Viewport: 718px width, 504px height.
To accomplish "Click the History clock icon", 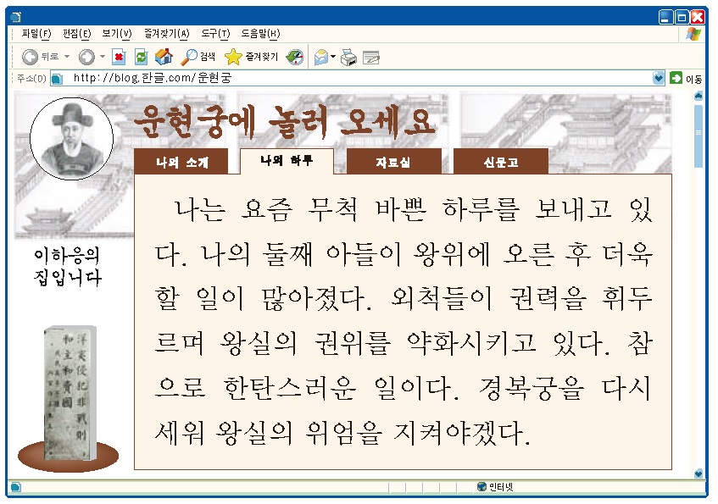I will [x=294, y=57].
